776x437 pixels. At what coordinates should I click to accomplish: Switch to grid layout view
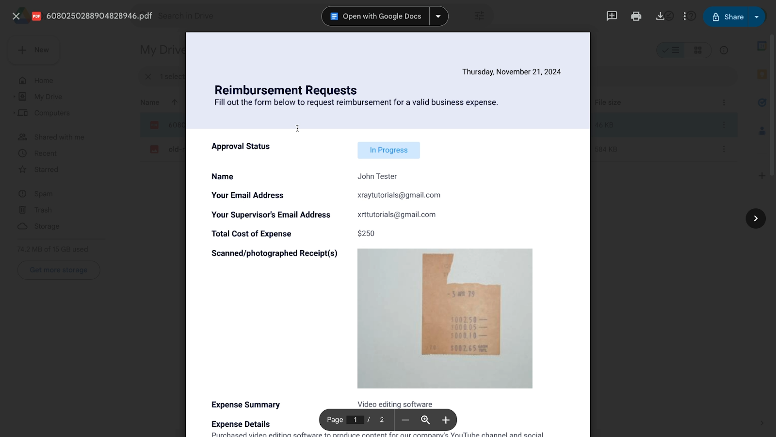pyautogui.click(x=698, y=50)
